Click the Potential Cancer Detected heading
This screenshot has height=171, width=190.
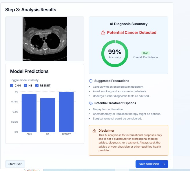pyautogui.click(x=131, y=33)
